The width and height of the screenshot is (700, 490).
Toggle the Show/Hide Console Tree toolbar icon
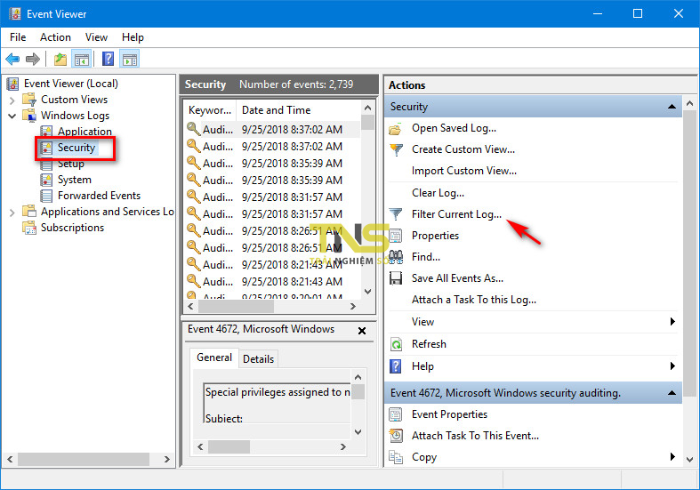coord(82,59)
